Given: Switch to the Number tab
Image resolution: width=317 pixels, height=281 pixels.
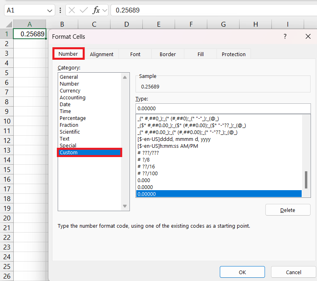Looking at the screenshot, I should coord(68,54).
